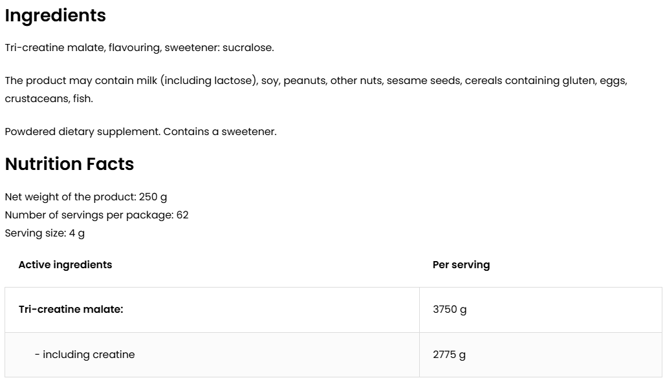Click the Ingredients heading

coord(55,16)
